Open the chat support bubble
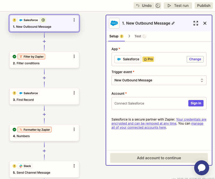This screenshot has width=215, height=179. coord(202,168)
